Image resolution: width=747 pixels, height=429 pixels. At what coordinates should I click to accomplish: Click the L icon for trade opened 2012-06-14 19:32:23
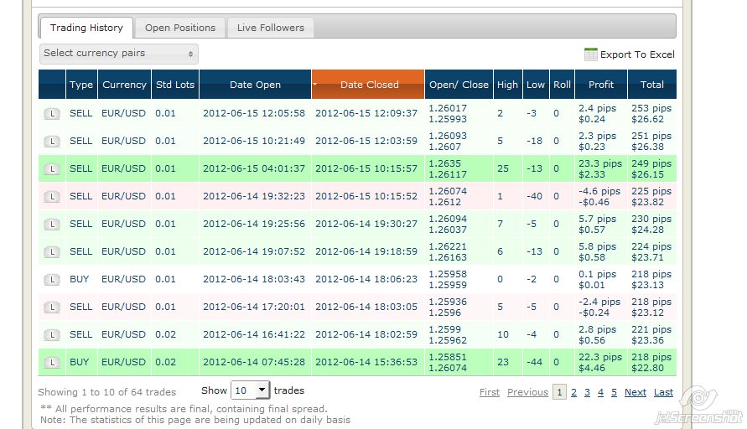52,197
